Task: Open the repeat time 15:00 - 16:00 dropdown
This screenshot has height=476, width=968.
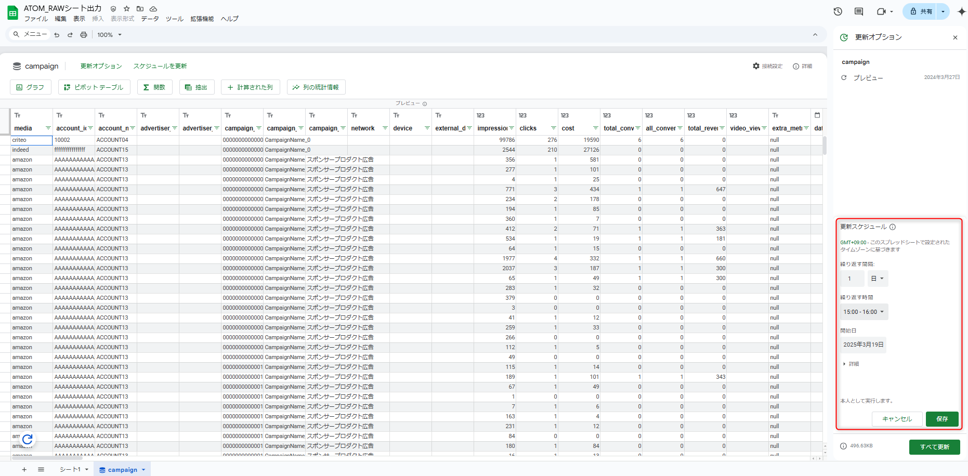Action: pyautogui.click(x=864, y=312)
